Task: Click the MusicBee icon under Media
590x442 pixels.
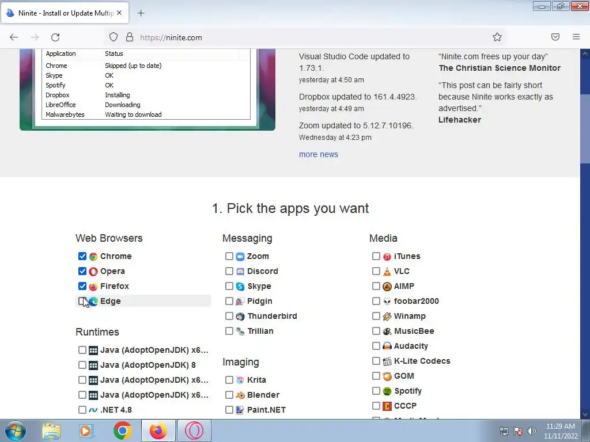Action: (x=387, y=331)
